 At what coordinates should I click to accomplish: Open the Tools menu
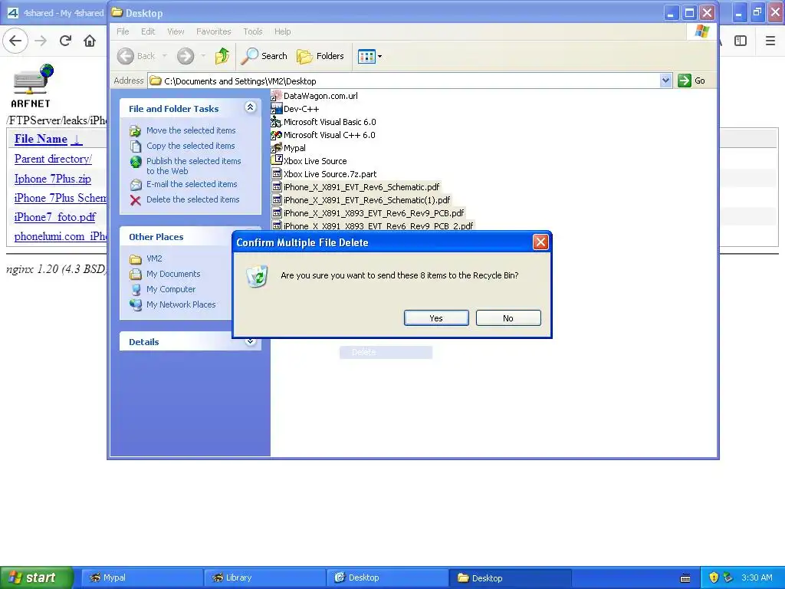click(253, 31)
